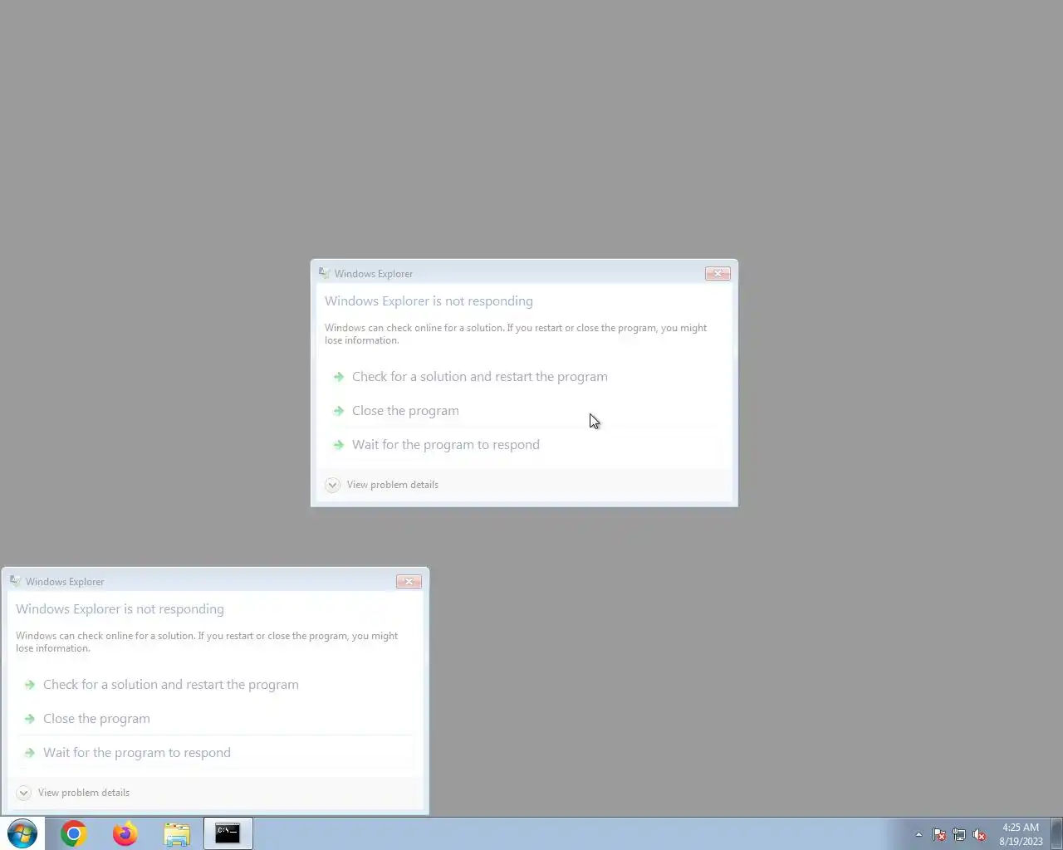Switch to the Command Prompt taskbar button

tap(228, 833)
